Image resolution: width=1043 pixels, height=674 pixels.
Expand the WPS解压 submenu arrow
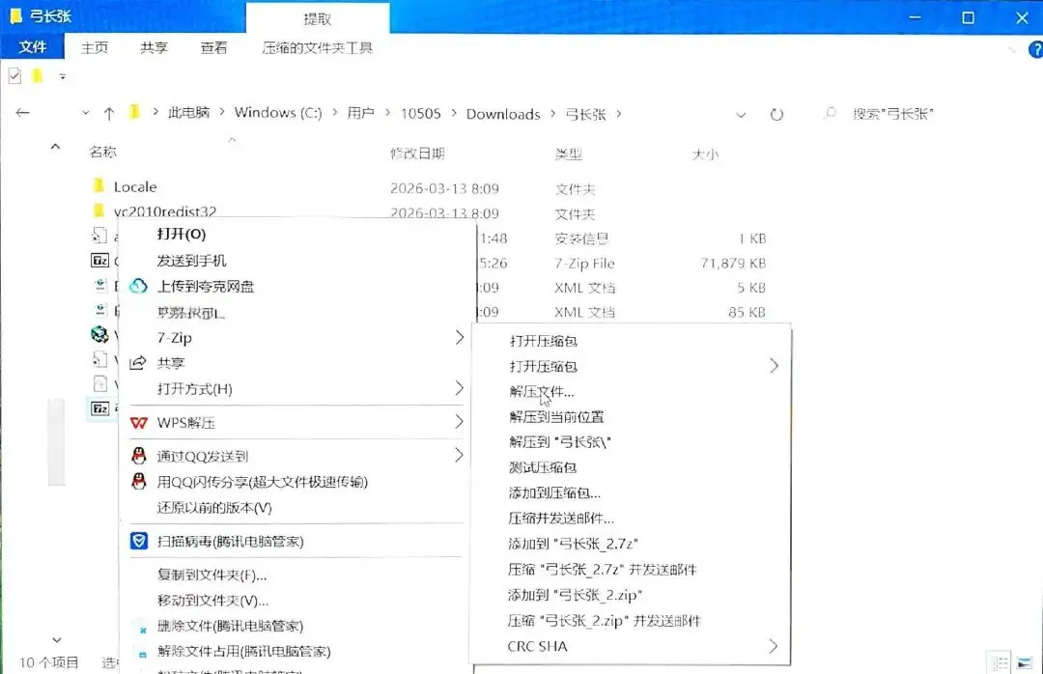tap(459, 422)
